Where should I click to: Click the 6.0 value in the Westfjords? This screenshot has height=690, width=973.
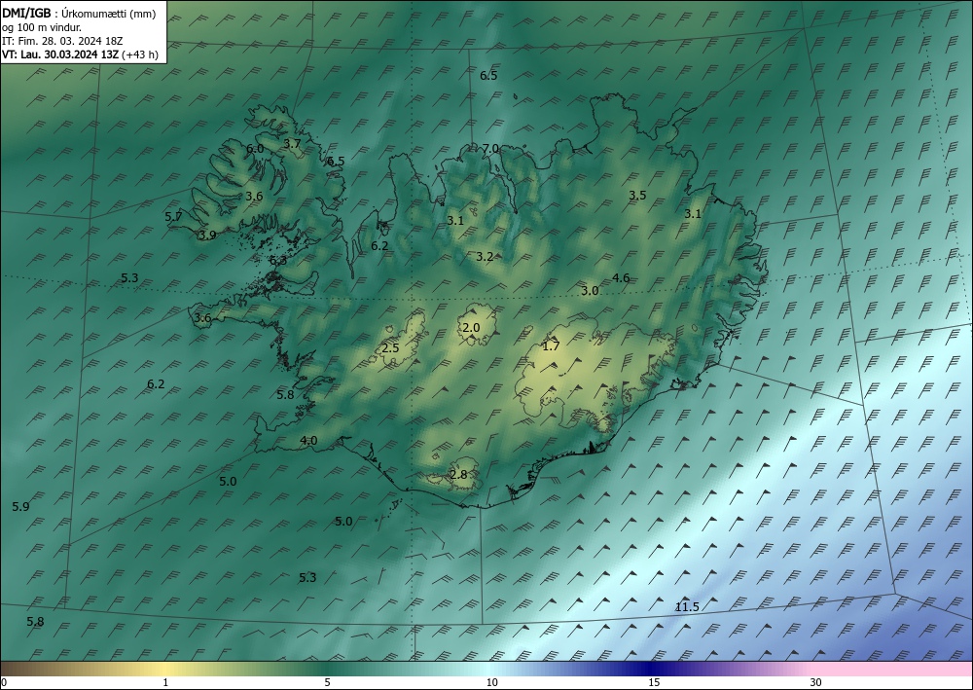coord(255,149)
